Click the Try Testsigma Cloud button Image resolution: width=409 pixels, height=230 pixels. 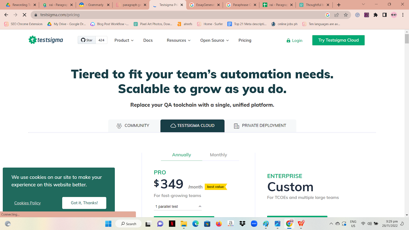(x=338, y=40)
